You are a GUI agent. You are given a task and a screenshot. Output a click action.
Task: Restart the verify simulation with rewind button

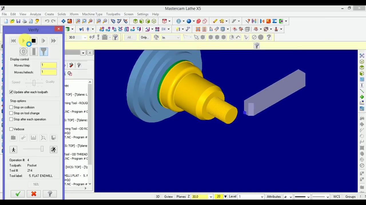13,41
